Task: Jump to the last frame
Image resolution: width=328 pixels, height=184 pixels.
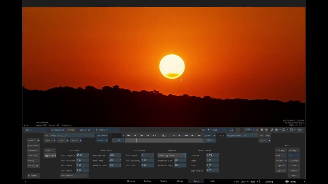Action: pos(199,135)
